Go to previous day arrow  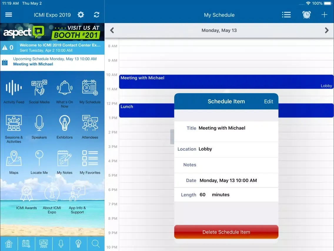click(x=112, y=30)
